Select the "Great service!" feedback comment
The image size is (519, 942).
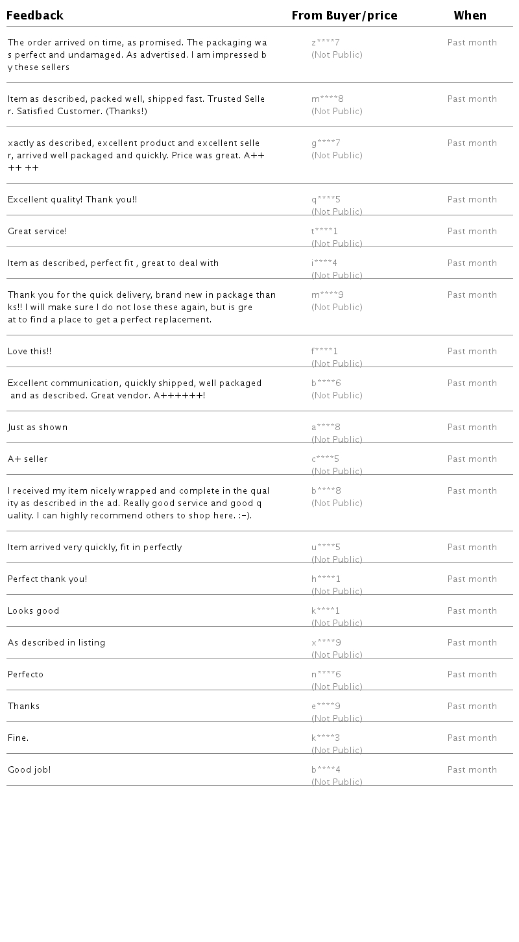pos(38,232)
